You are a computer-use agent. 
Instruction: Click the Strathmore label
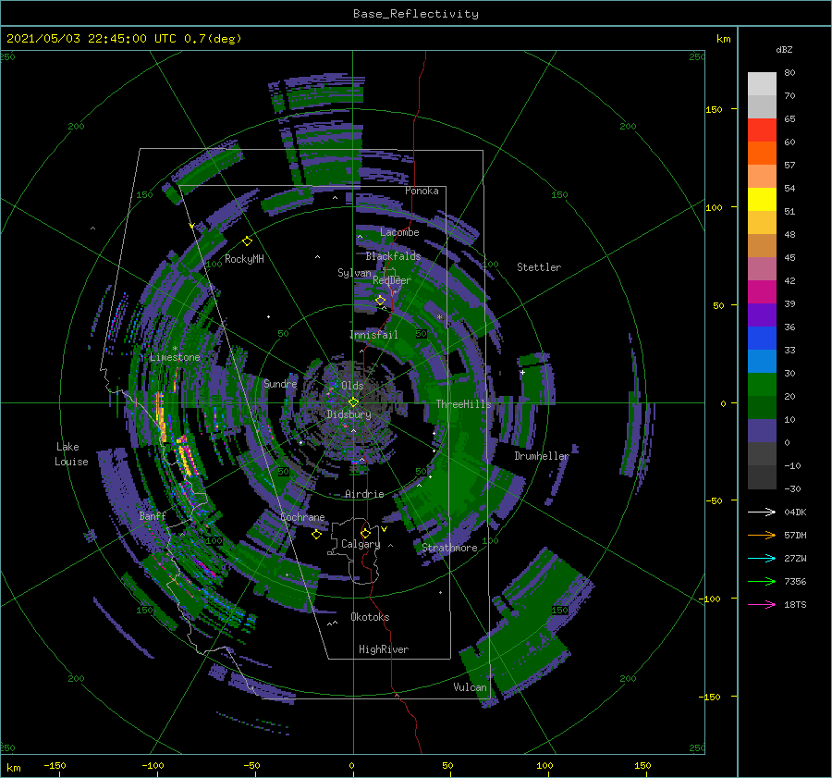click(x=449, y=548)
